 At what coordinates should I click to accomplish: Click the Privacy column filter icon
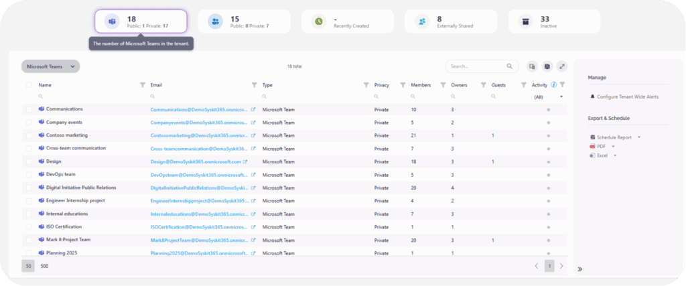click(x=403, y=85)
